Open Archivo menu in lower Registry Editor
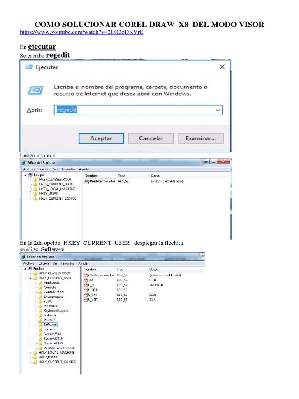Image resolution: width=299 pixels, height=399 pixels. point(28,263)
